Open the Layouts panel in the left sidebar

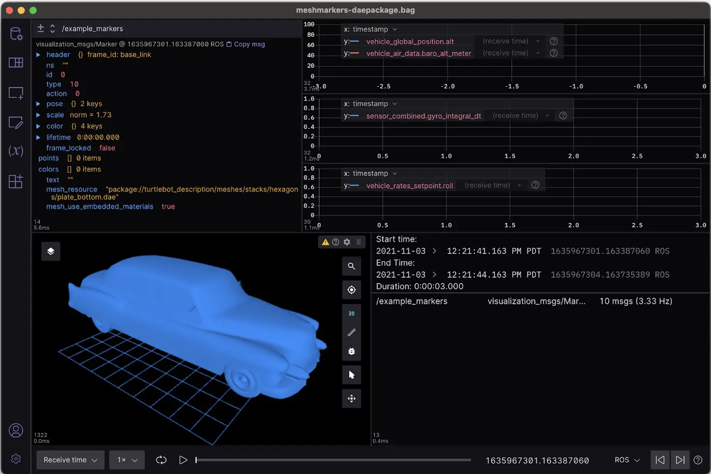(16, 62)
